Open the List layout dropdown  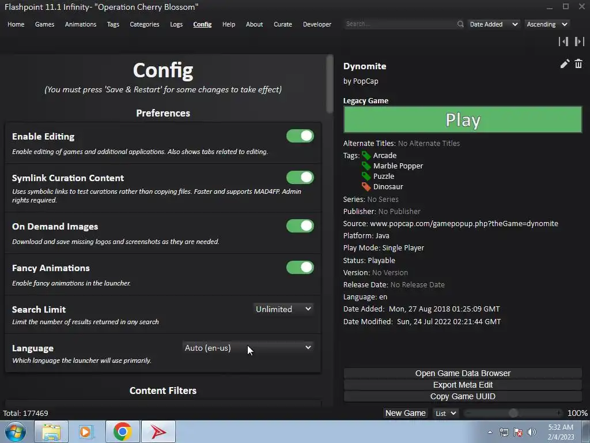(446, 413)
